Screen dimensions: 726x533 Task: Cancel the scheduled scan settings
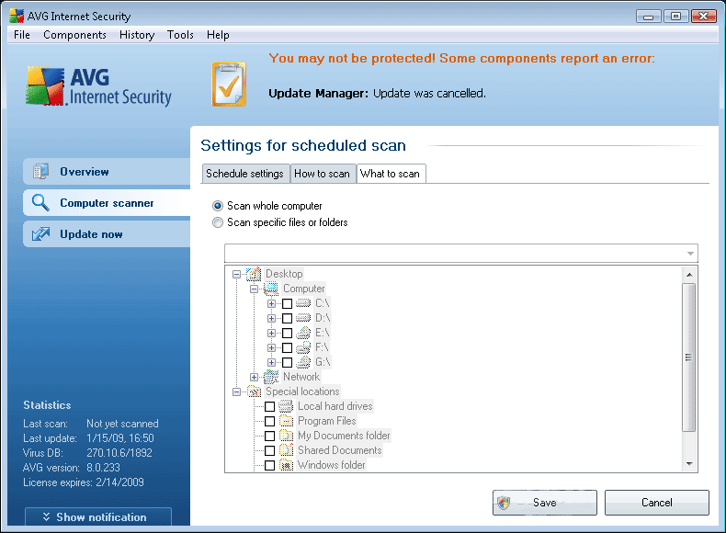point(656,503)
